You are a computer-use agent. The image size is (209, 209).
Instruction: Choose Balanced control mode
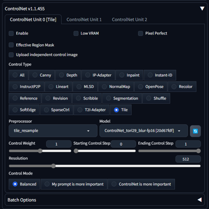point(25,184)
